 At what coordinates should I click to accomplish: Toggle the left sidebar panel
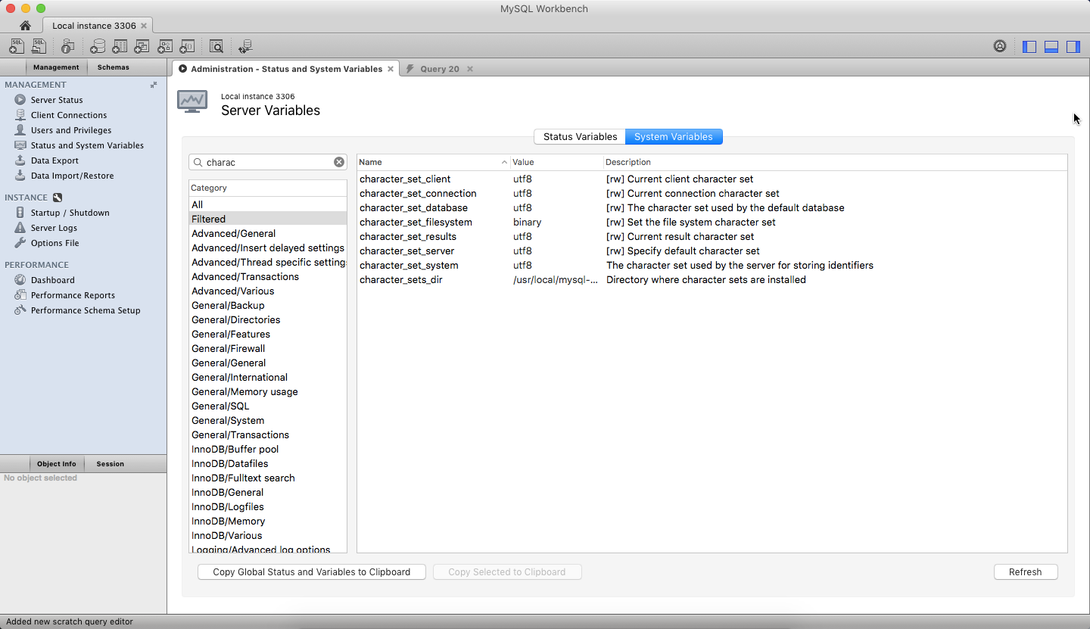pyautogui.click(x=1029, y=46)
